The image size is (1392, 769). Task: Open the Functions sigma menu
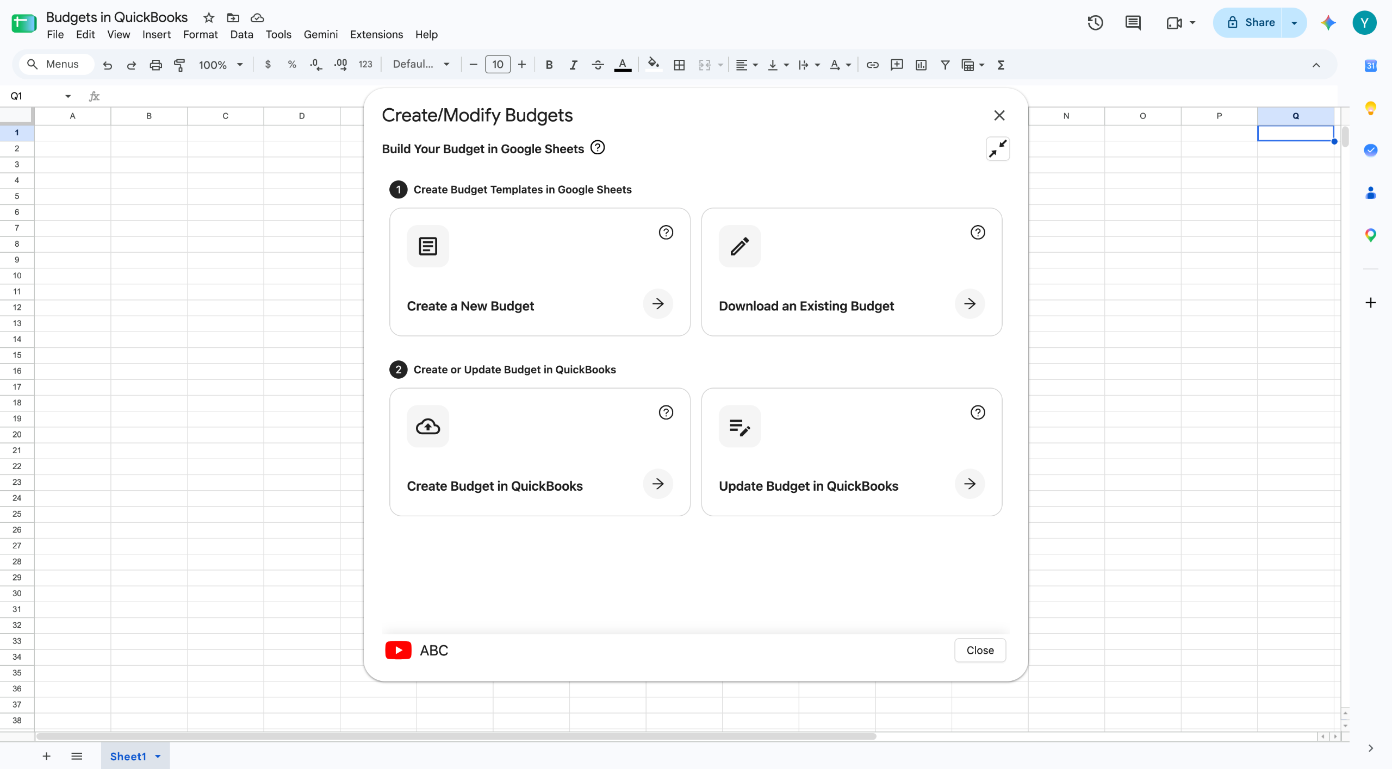pyautogui.click(x=1001, y=65)
